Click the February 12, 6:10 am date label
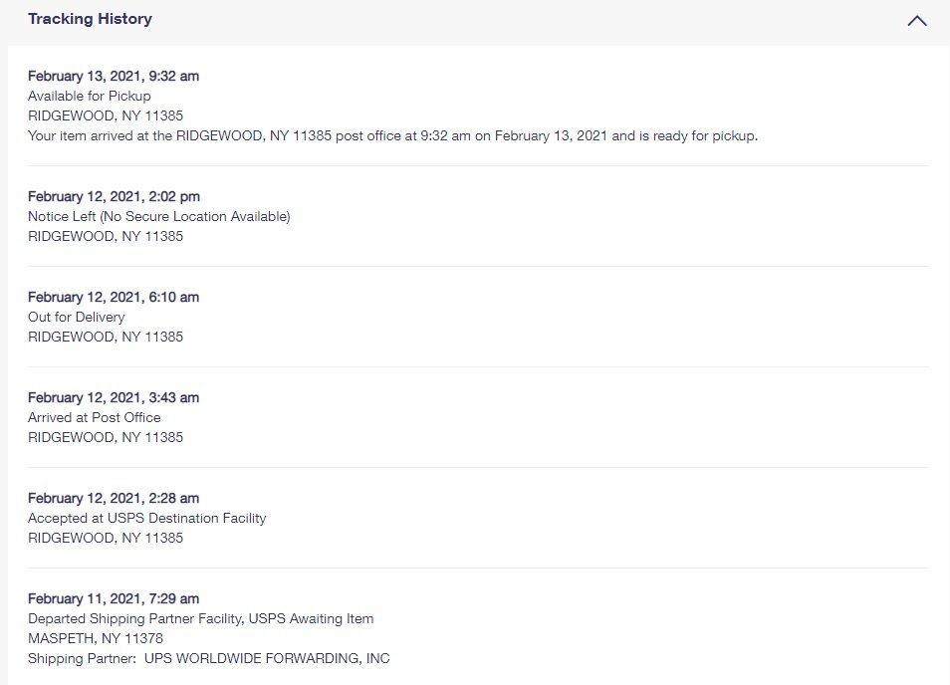This screenshot has height=685, width=950. [113, 297]
